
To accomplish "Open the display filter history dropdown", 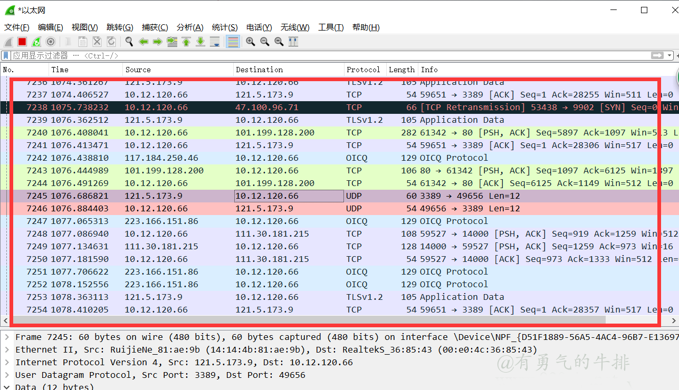I will pos(670,55).
